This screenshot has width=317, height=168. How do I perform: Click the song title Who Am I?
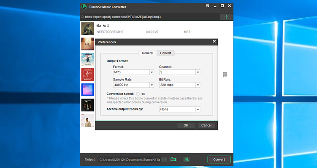[103, 26]
